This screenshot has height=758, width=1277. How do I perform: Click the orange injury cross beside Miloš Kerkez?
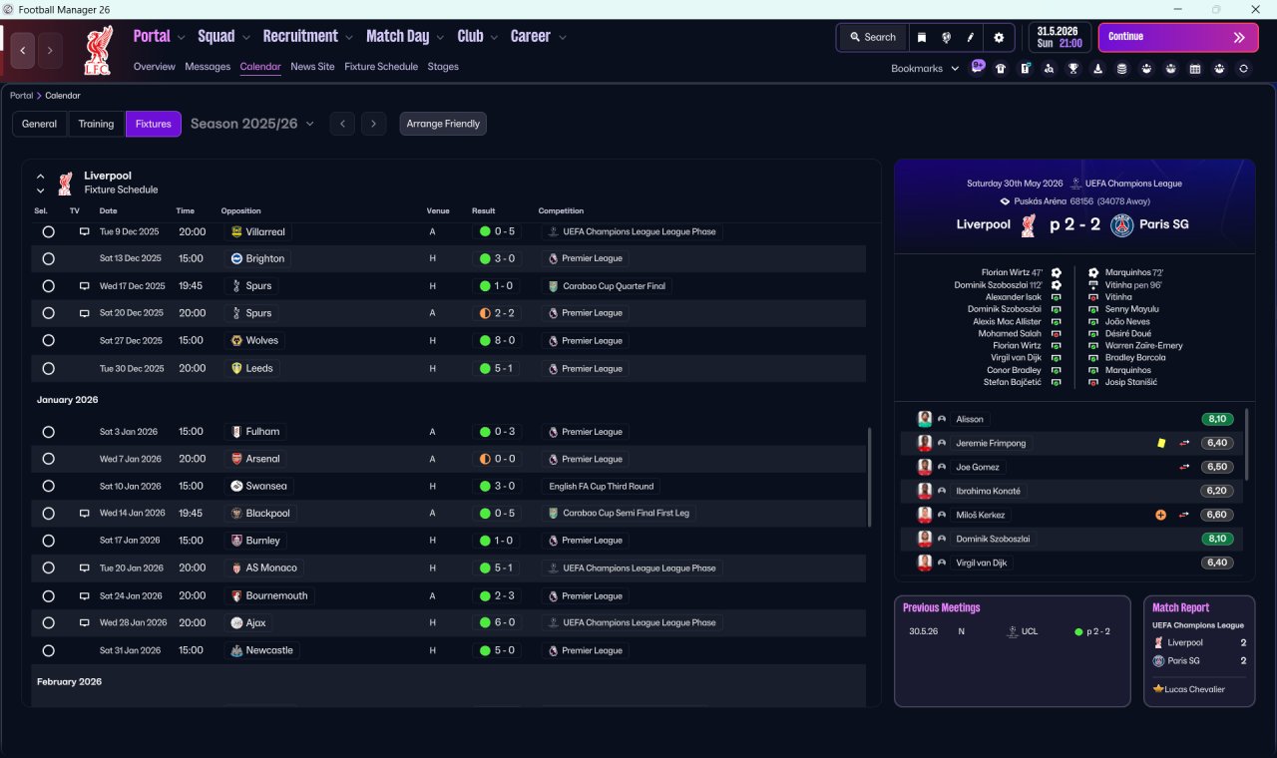(1160, 515)
